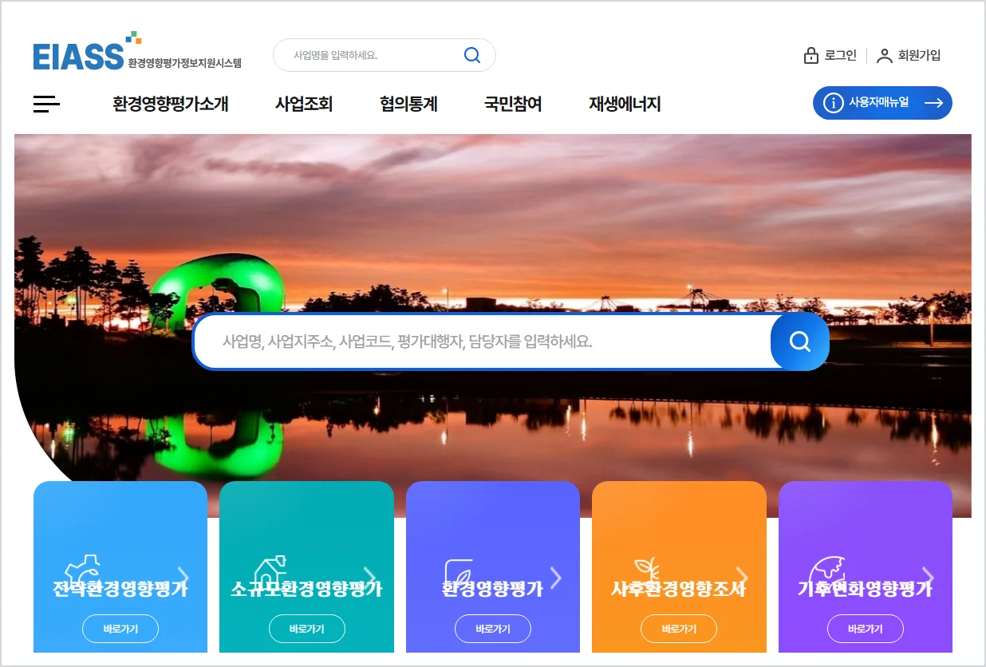Viewport: 986px width, 667px height.
Task: Click 바로가기 under 기후변화영향평가
Action: (x=866, y=629)
